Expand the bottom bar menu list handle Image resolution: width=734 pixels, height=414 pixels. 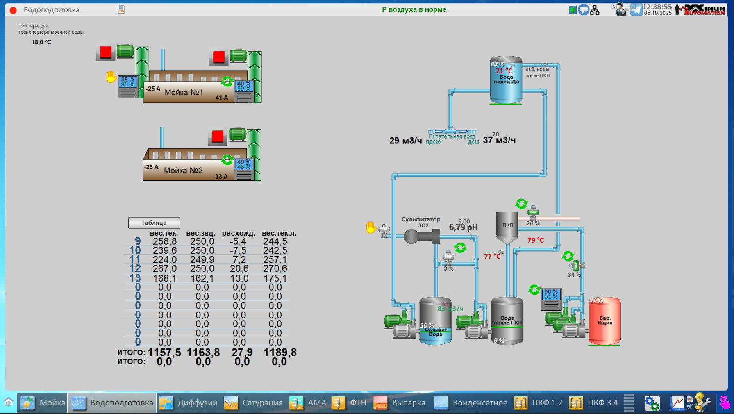coord(629,403)
